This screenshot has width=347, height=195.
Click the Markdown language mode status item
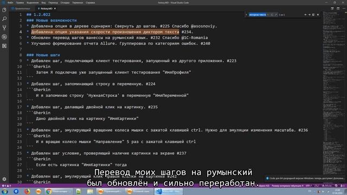(327, 186)
